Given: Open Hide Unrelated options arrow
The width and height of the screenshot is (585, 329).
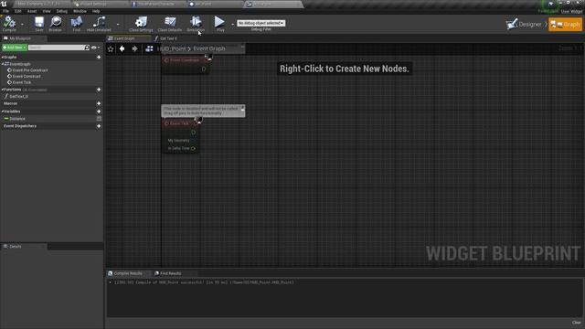Looking at the screenshot, I should click(x=118, y=25).
